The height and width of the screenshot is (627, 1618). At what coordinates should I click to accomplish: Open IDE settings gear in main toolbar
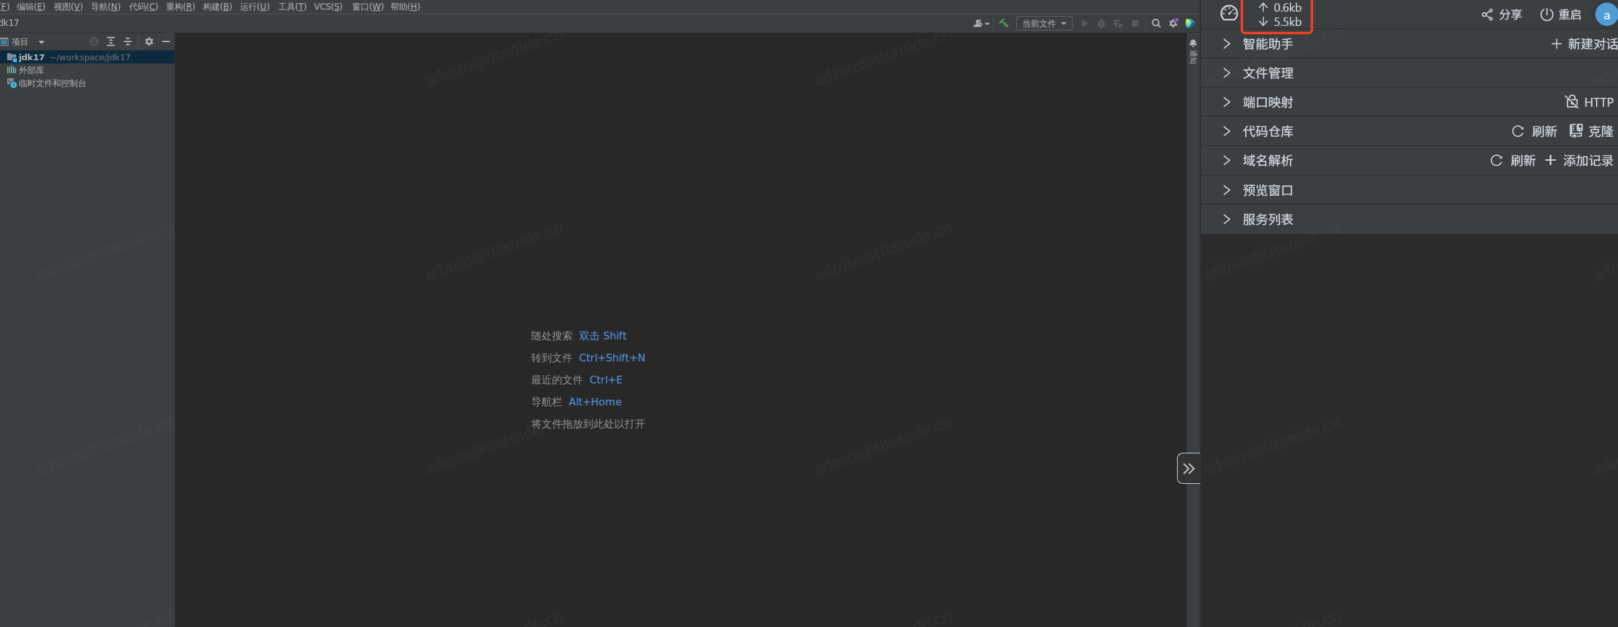click(1173, 23)
